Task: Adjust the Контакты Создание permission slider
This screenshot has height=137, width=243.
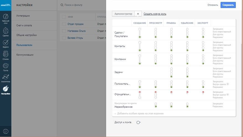Action: (140, 46)
